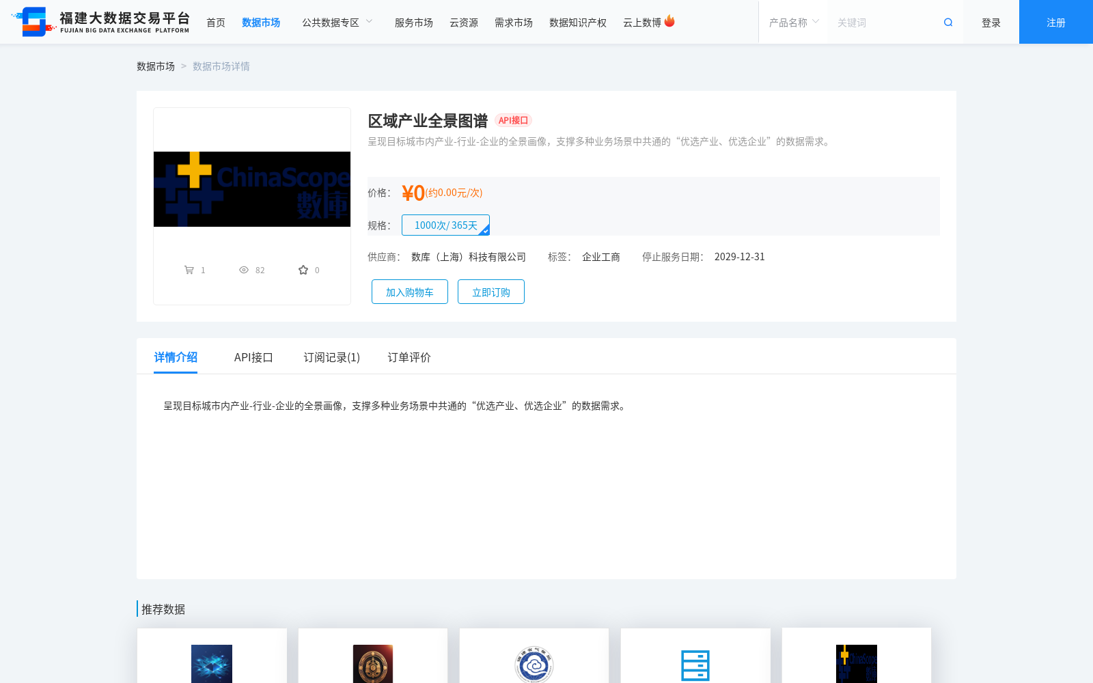Click the 登录 button
The image size is (1093, 683).
pyautogui.click(x=991, y=23)
